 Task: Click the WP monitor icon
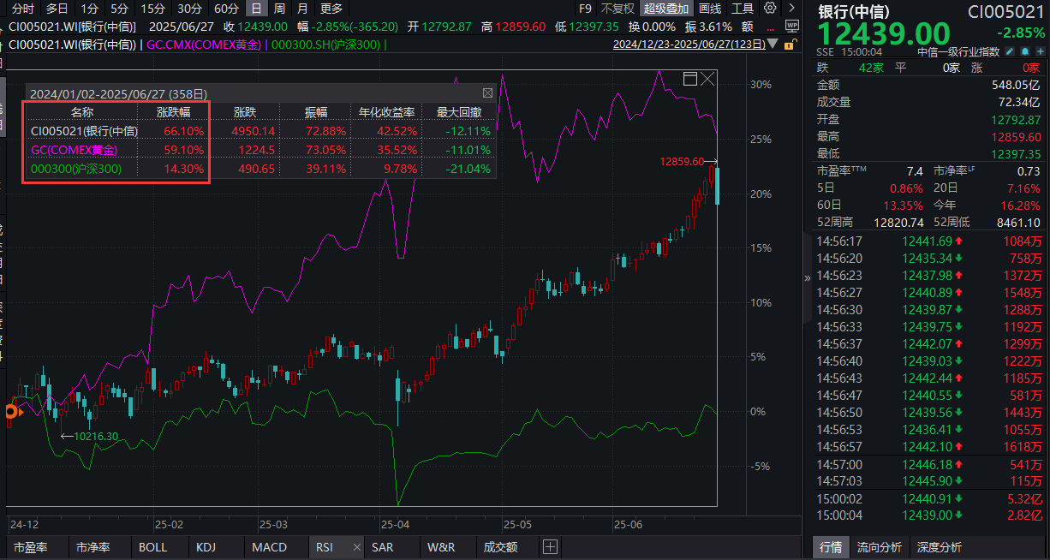pyautogui.click(x=791, y=27)
